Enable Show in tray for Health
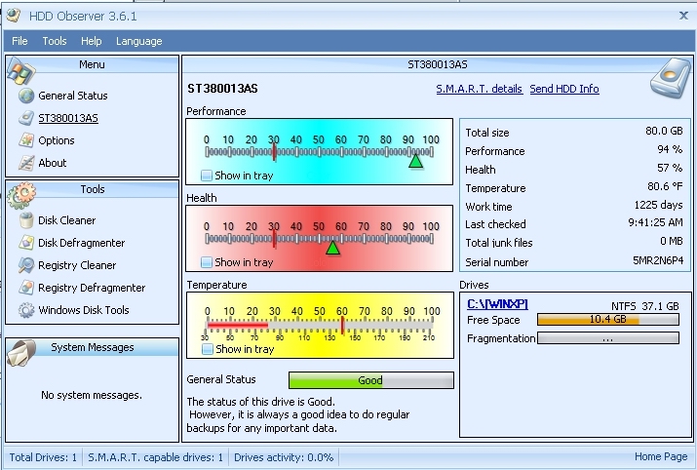Screen dimensions: 697x470 point(207,262)
